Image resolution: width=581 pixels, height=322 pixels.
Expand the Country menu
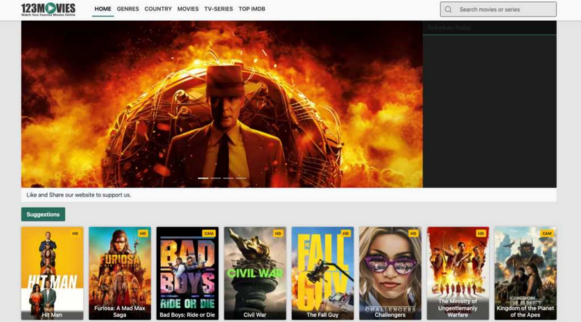point(158,10)
